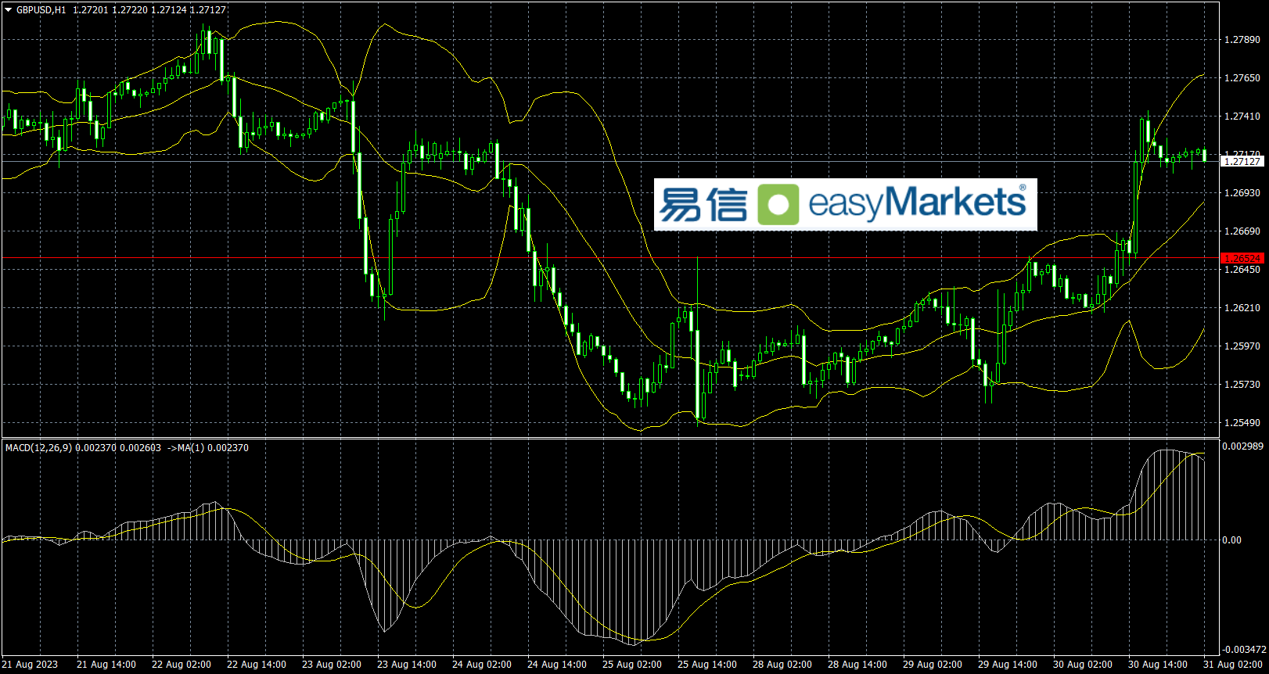Open the chart menu triangle beside GBPUSD,H1

pyautogui.click(x=9, y=10)
